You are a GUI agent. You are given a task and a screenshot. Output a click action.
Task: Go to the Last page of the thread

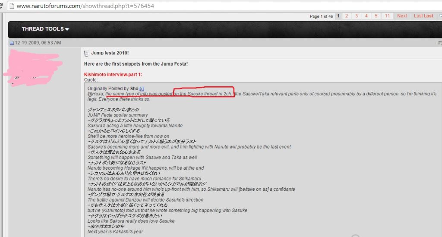pos(423,16)
